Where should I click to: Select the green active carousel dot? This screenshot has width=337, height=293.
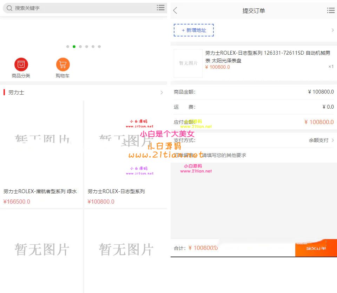coord(74,47)
